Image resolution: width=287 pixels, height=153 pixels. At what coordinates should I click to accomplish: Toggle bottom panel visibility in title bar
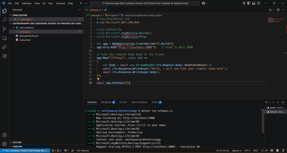coord(253,3)
